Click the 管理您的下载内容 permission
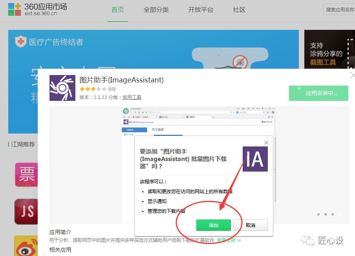Screen dimensions: 355x256 pos(167,211)
